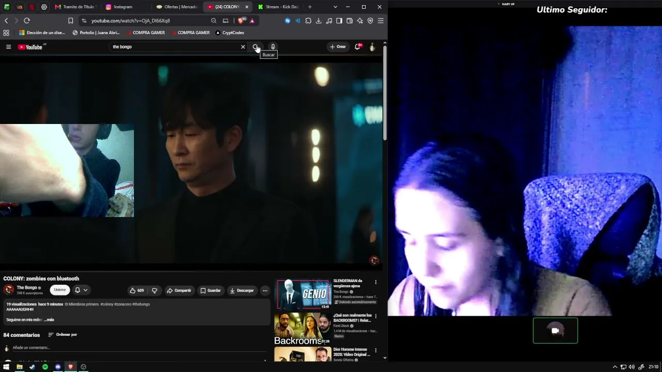This screenshot has height=372, width=662.
Task: Dislike the video with the thumbs-down button
Action: [154, 290]
